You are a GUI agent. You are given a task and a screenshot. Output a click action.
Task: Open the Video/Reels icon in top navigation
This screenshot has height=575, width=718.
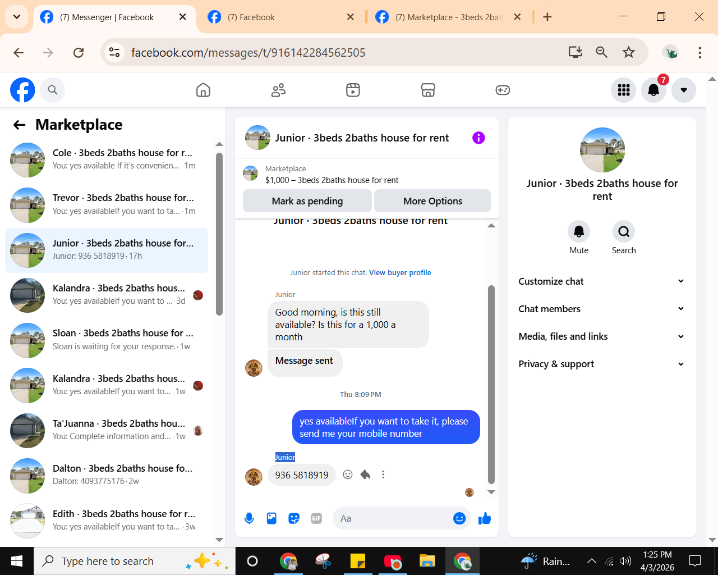tap(353, 90)
